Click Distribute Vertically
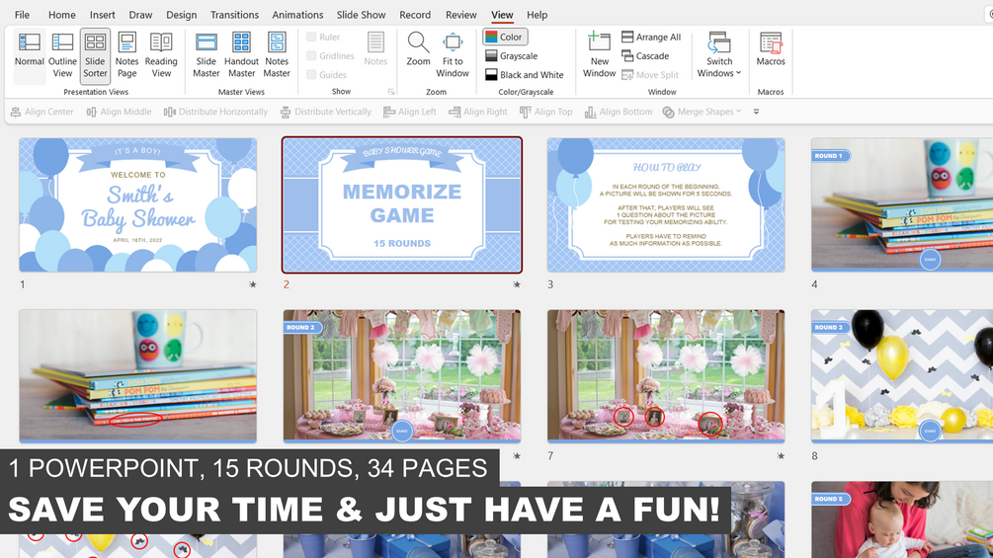Viewport: 993px width, 558px height. point(325,112)
